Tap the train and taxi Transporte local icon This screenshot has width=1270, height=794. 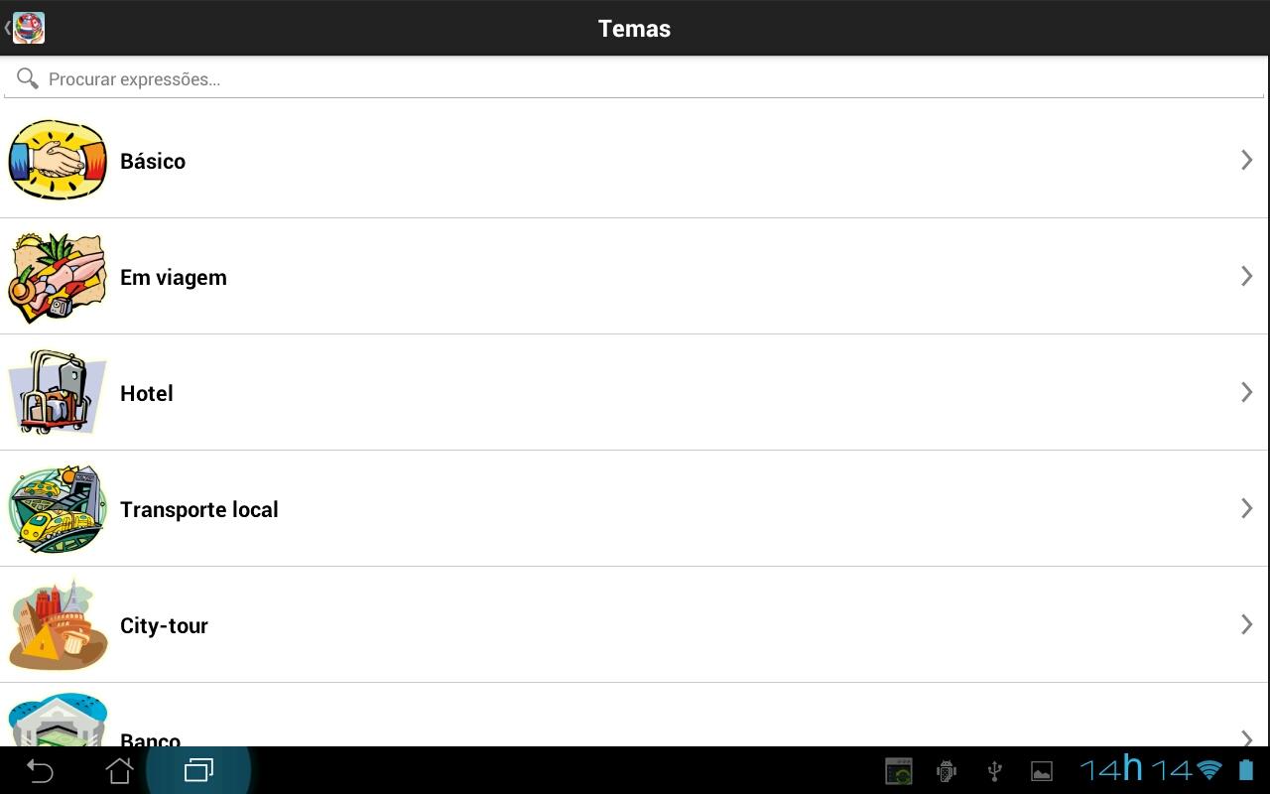pyautogui.click(x=58, y=509)
